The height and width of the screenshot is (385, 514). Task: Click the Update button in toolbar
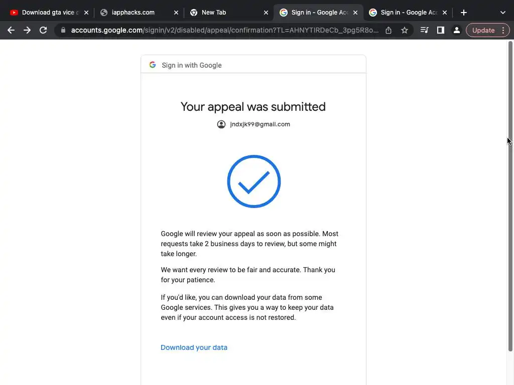pos(483,30)
